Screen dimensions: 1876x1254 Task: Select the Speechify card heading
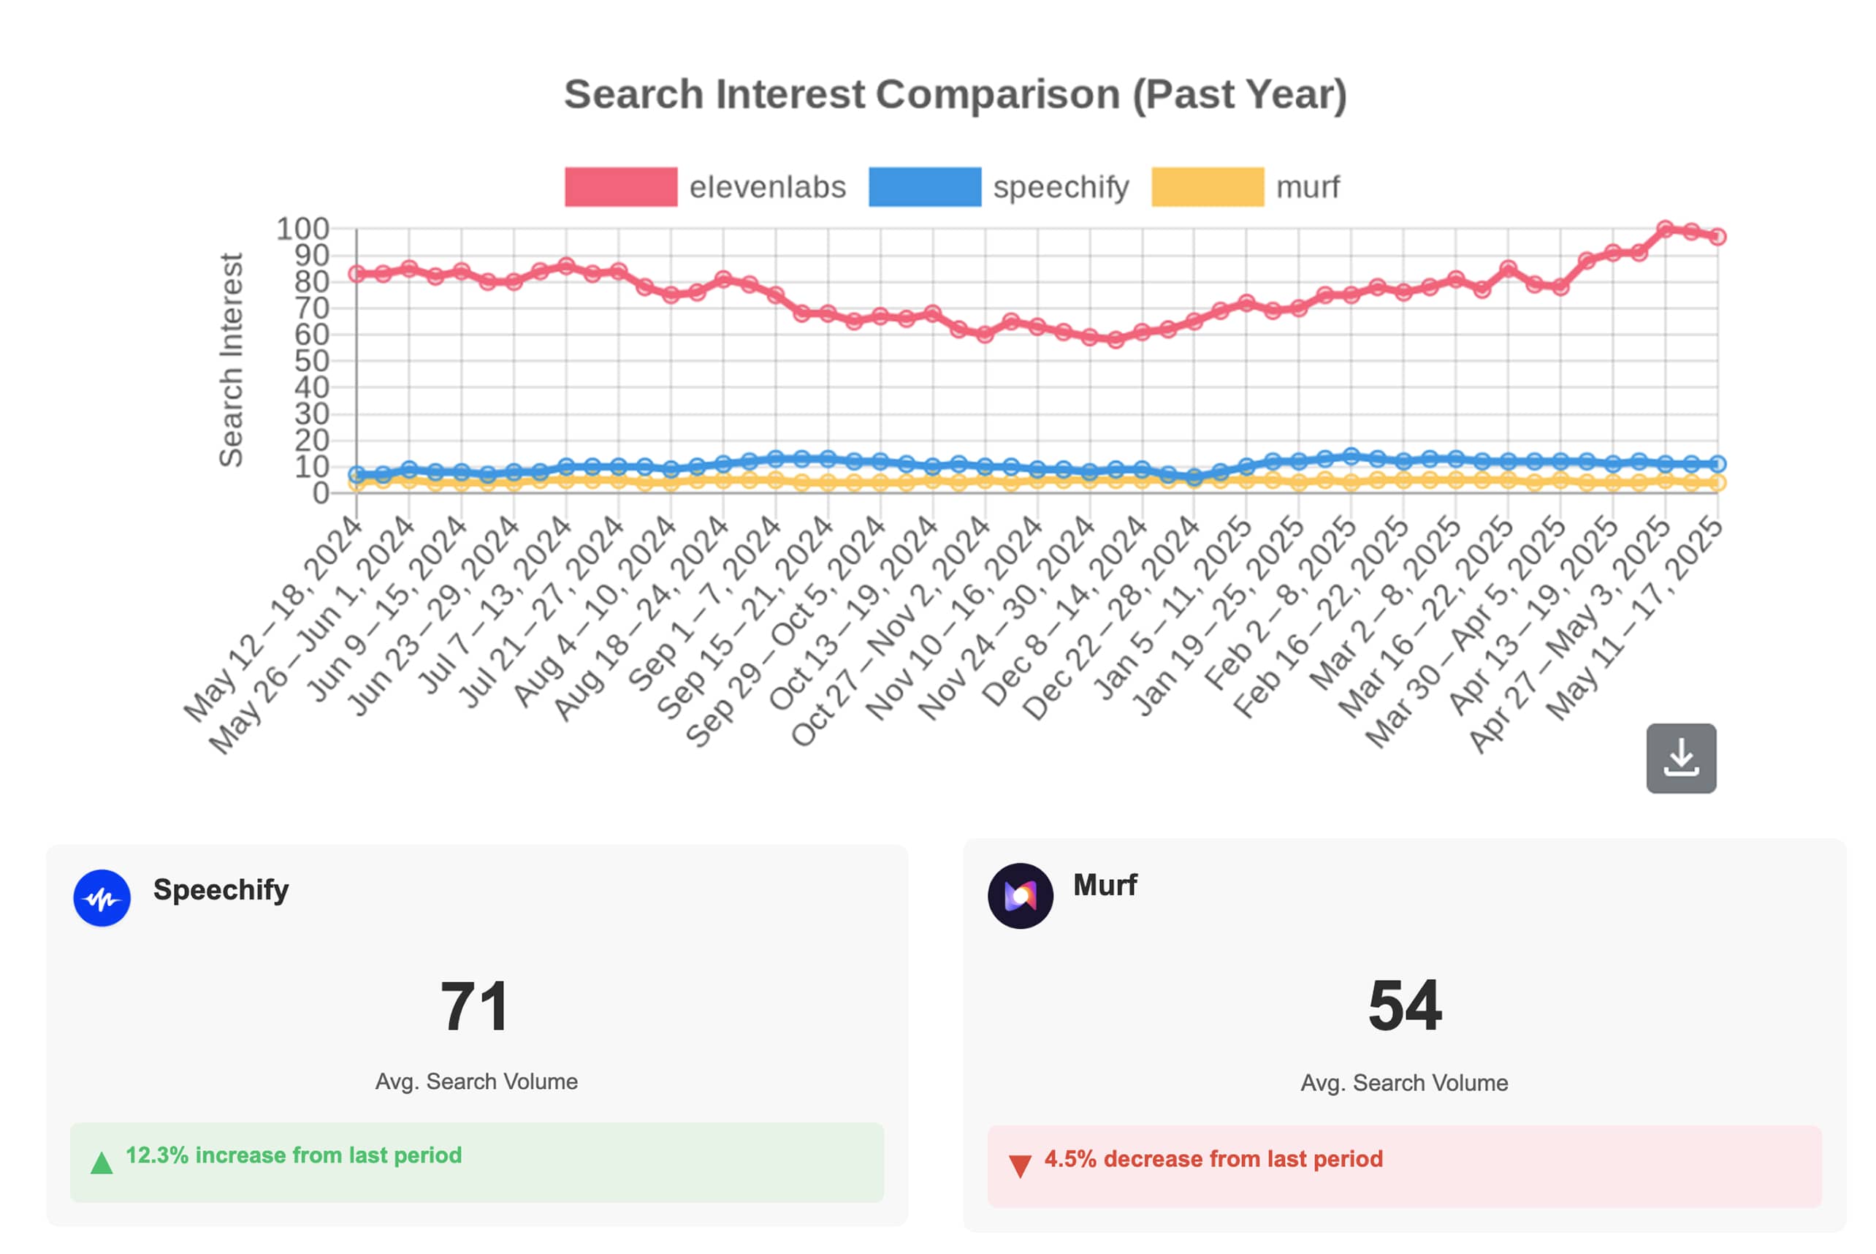(x=221, y=889)
